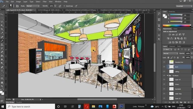Create a new layer icon
This screenshot has width=193, height=109.
185,102
